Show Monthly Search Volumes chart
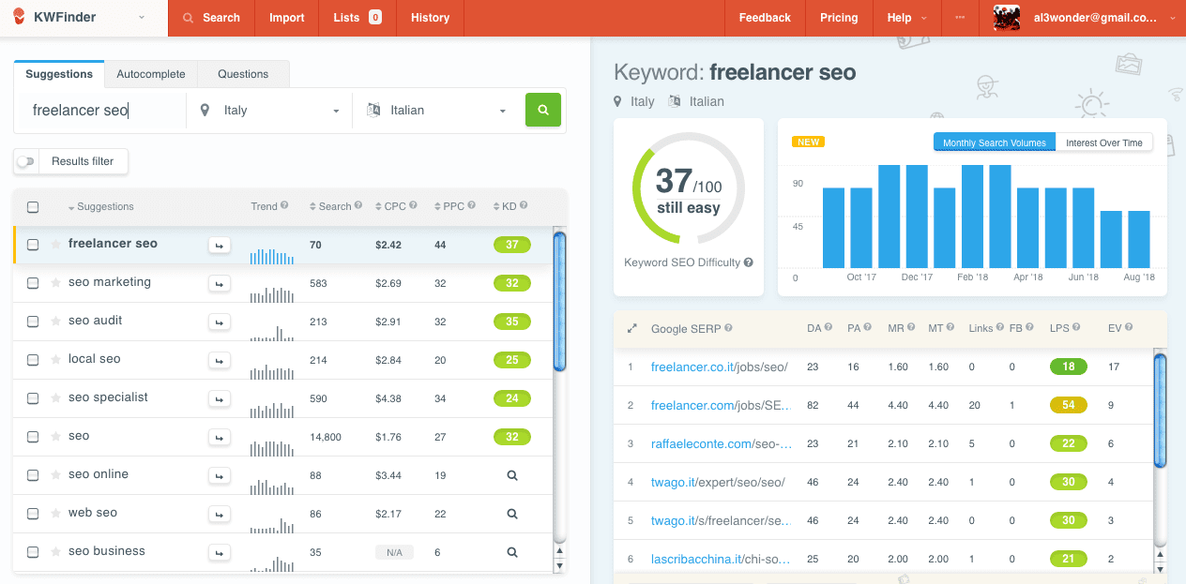This screenshot has height=584, width=1186. pos(995,142)
